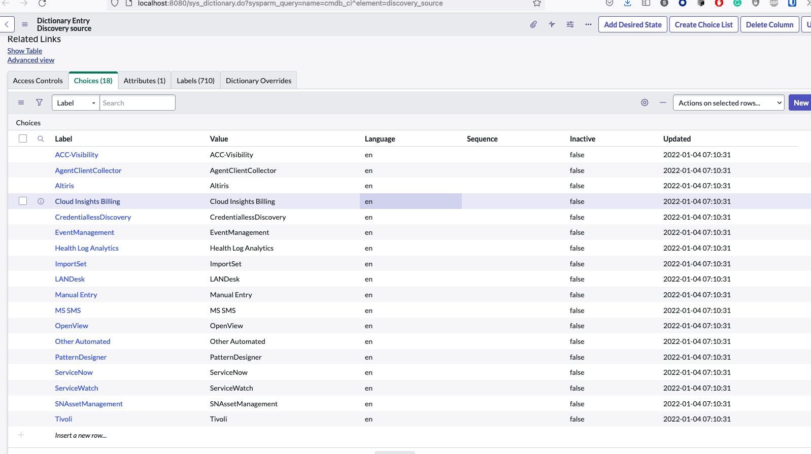Sort by the Updated column header
This screenshot has height=454, width=811.
[677, 139]
